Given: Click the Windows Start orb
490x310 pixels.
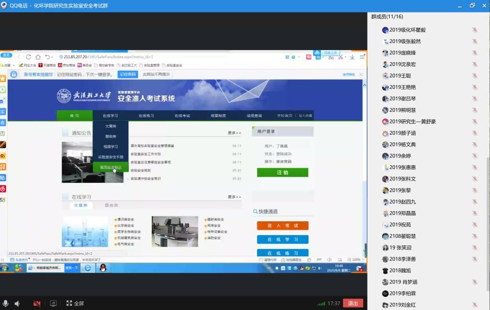Looking at the screenshot, I should pyautogui.click(x=5, y=268).
